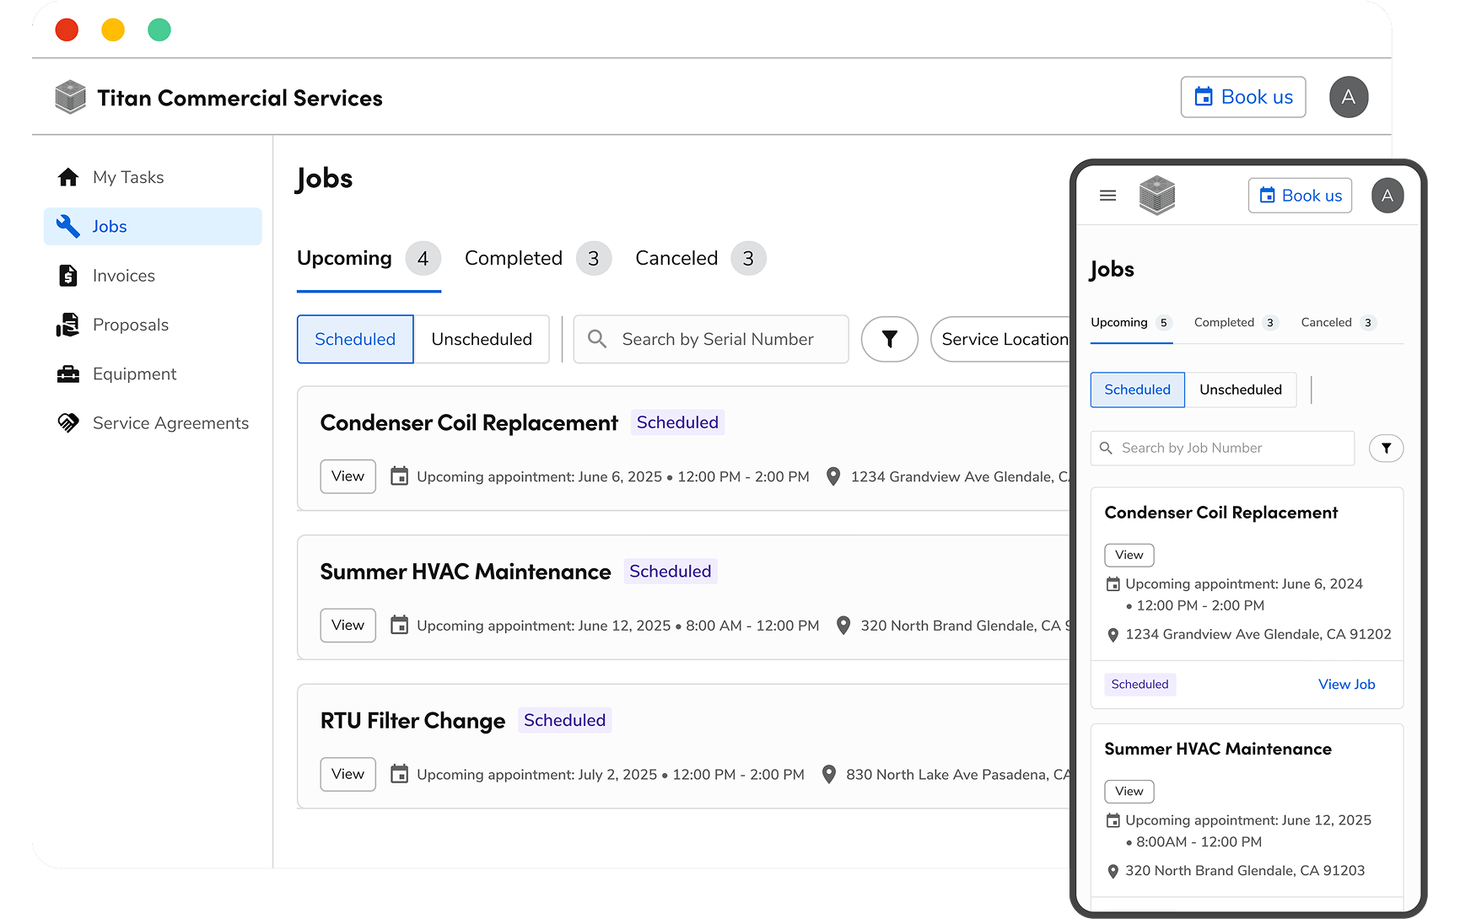Open the filter funnel icon next to search
1460x919 pixels.
[889, 339]
